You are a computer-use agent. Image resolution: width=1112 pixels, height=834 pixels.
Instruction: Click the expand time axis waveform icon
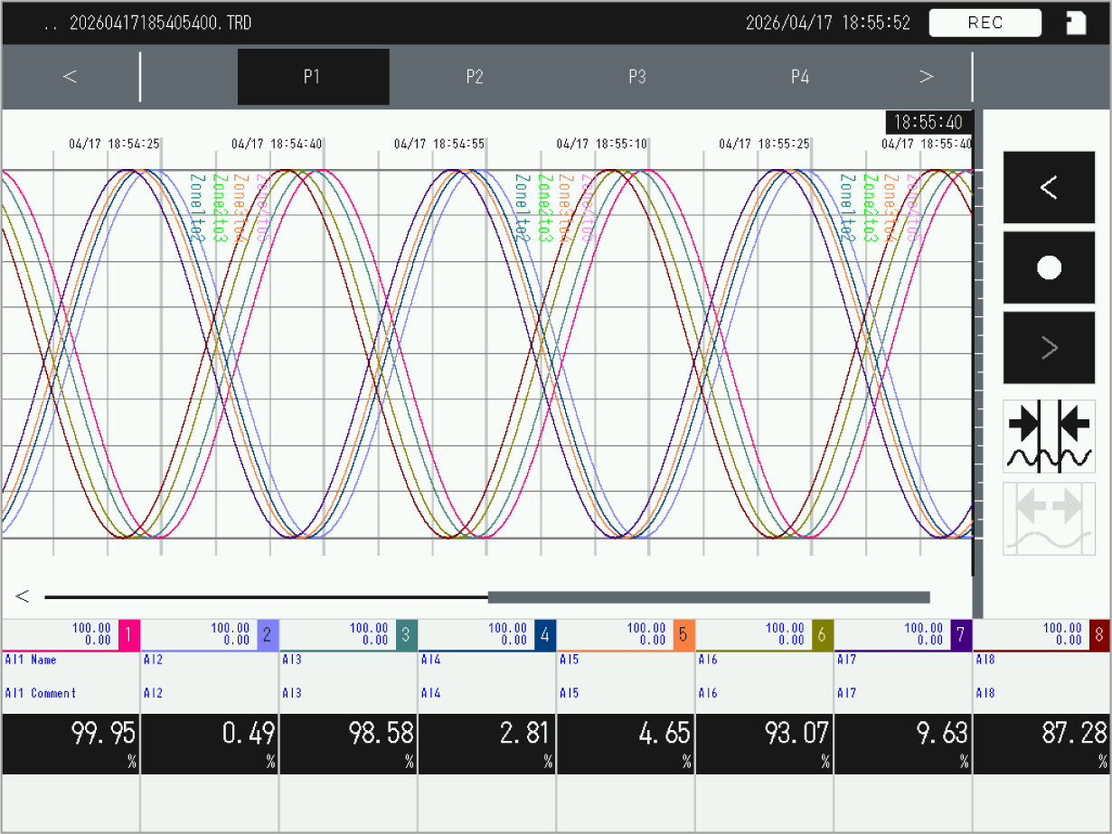[1049, 518]
